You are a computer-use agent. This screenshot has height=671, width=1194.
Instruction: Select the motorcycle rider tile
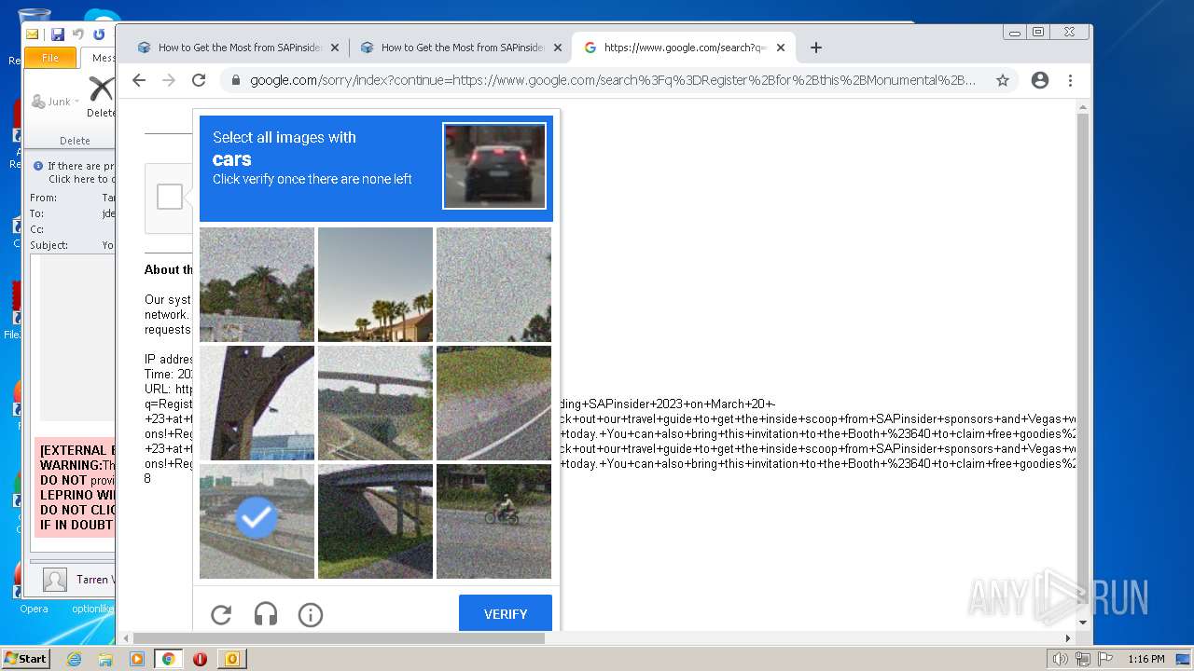pyautogui.click(x=493, y=521)
